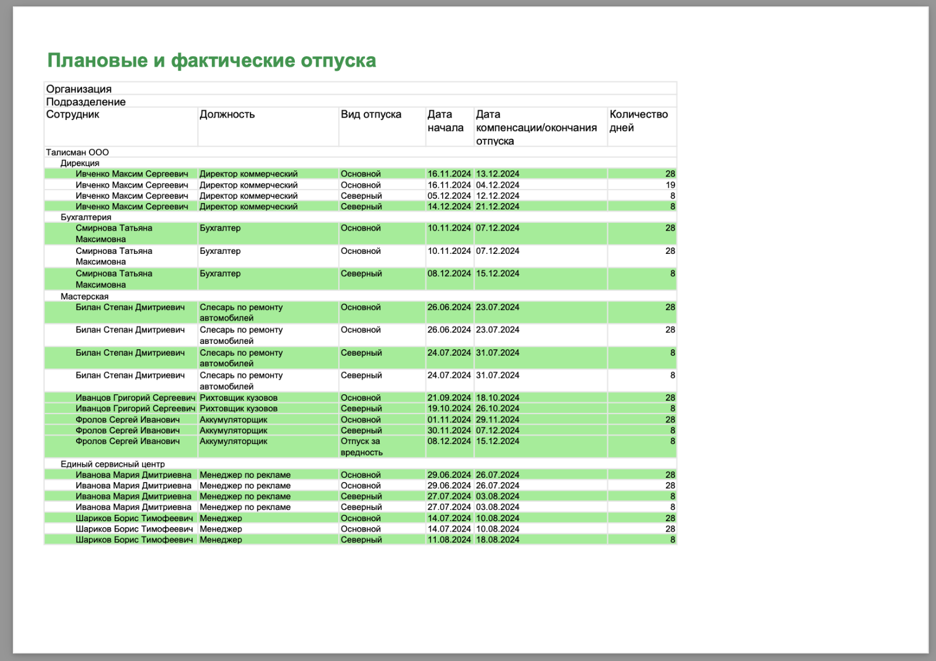Click the Отпуск за вредность cell
This screenshot has width=936, height=661.
coord(362,447)
